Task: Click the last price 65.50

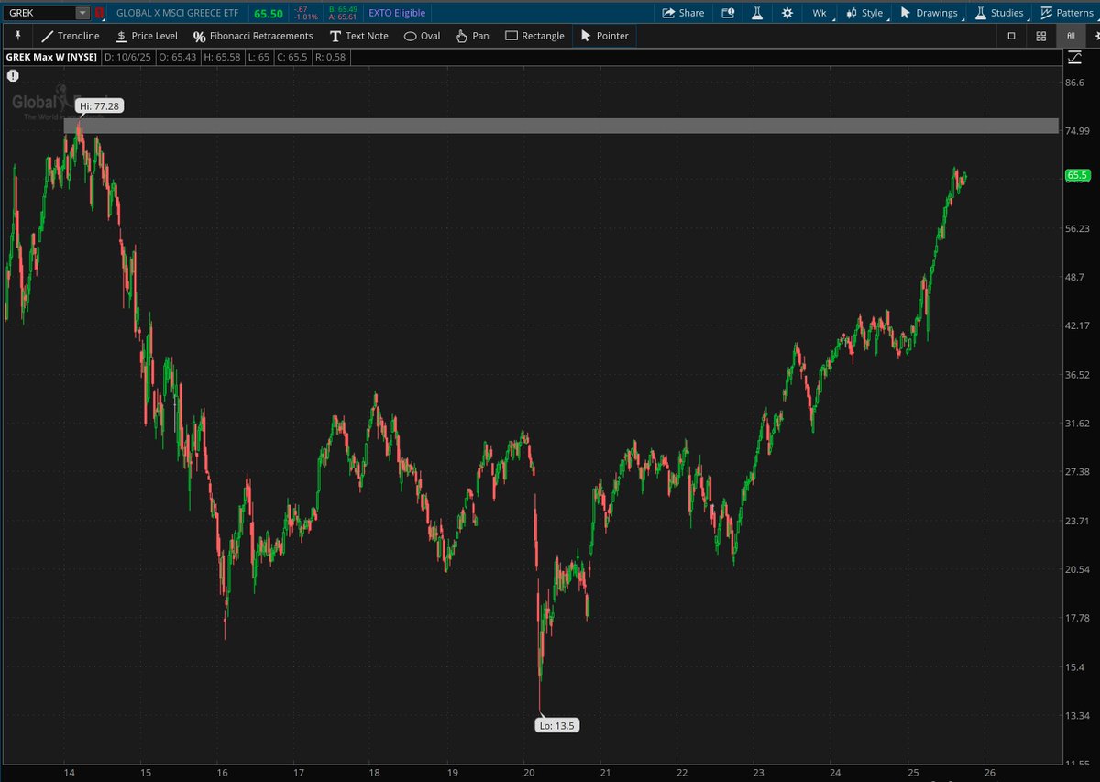Action: pyautogui.click(x=268, y=13)
